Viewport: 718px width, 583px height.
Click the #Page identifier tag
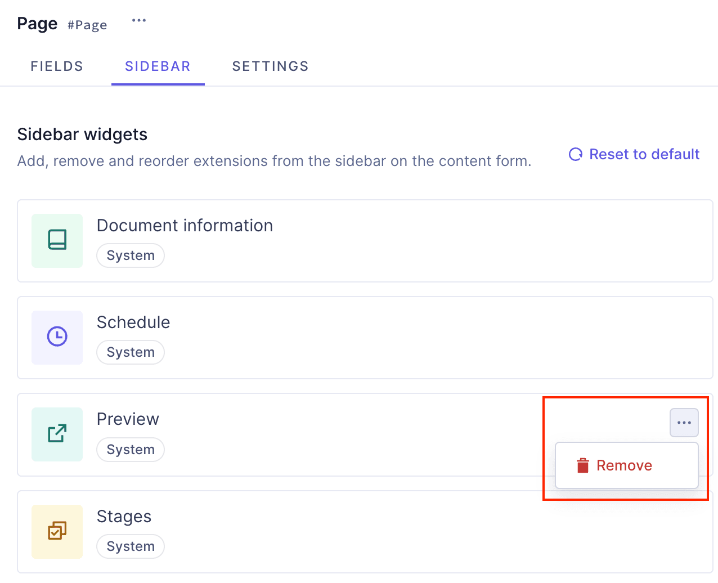[x=87, y=25]
